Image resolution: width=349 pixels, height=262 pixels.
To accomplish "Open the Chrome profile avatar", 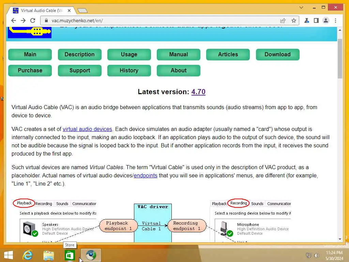I will pos(325,21).
